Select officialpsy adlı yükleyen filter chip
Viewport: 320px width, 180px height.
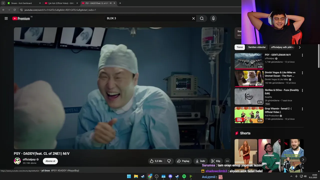283,47
